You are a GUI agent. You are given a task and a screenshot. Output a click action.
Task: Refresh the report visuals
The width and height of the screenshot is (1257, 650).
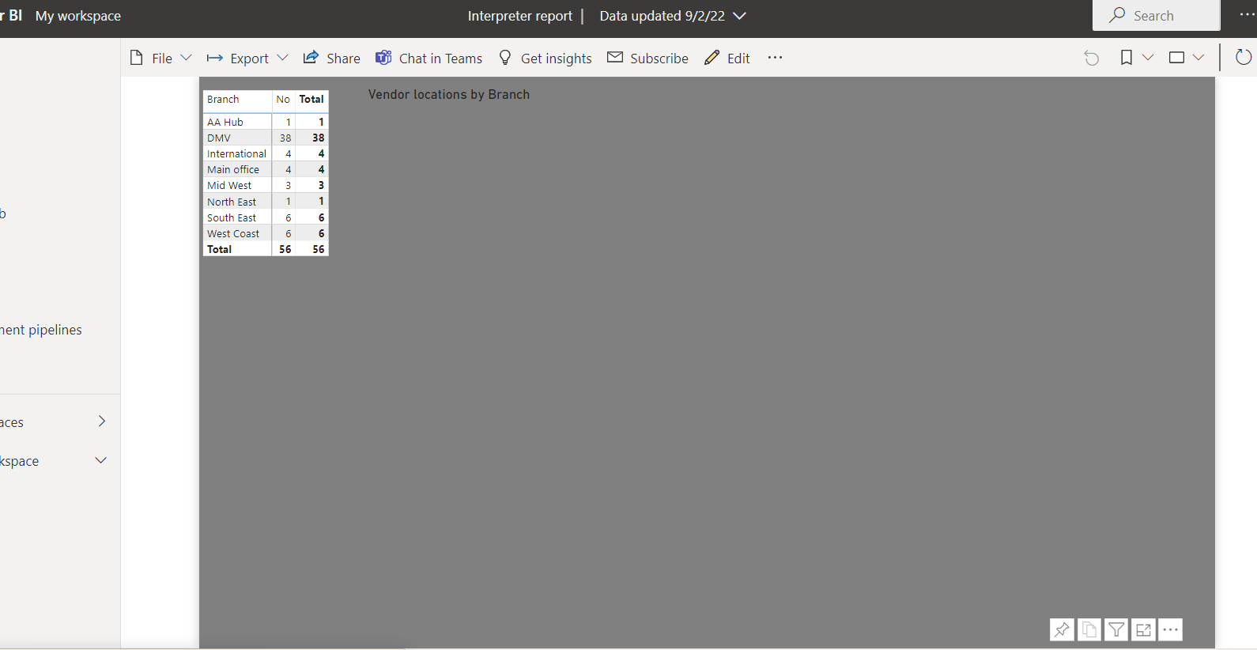click(1244, 58)
